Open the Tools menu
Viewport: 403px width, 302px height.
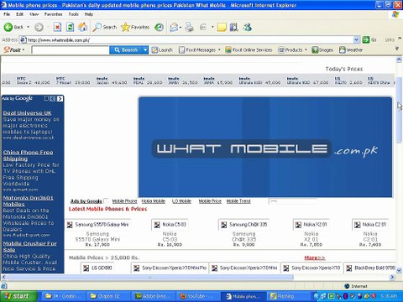(74, 14)
